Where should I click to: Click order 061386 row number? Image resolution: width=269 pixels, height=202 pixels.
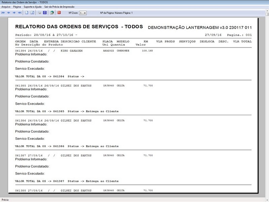[21, 121]
